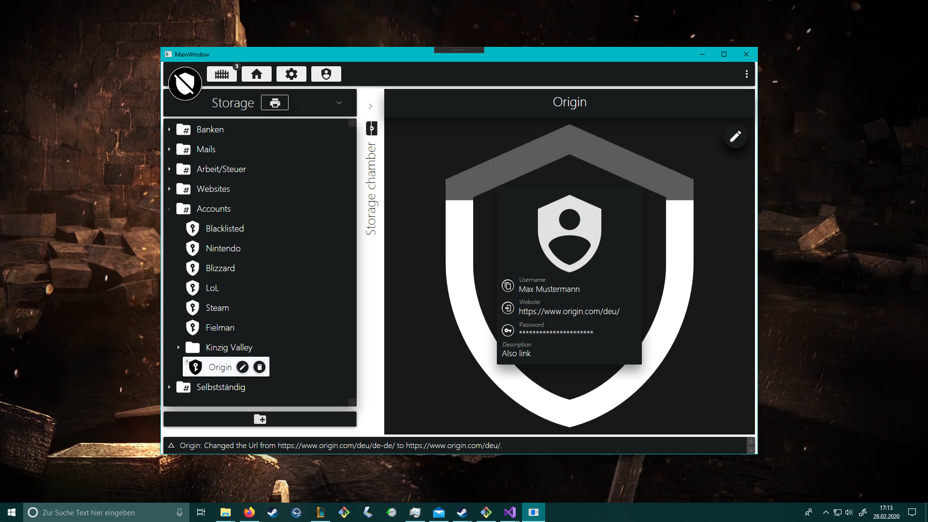
Task: Open File Explorer from the taskbar
Action: [225, 512]
